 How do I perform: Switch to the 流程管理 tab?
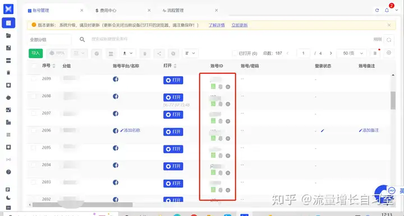point(173,11)
